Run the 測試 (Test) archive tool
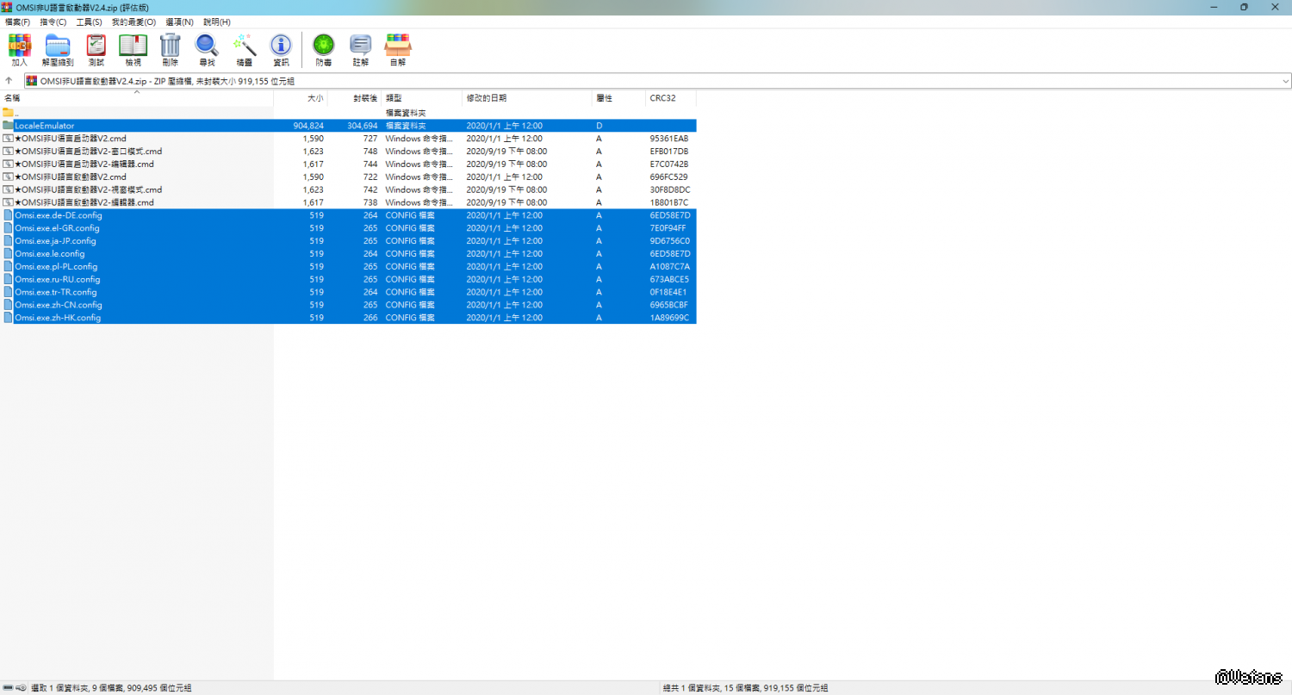1292x695 pixels. click(x=96, y=50)
